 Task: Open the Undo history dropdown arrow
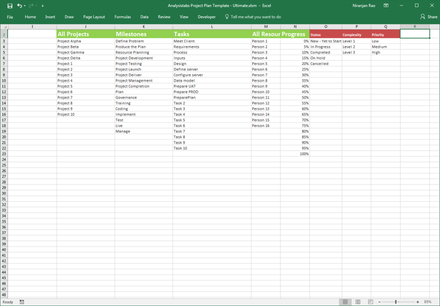tap(25, 6)
